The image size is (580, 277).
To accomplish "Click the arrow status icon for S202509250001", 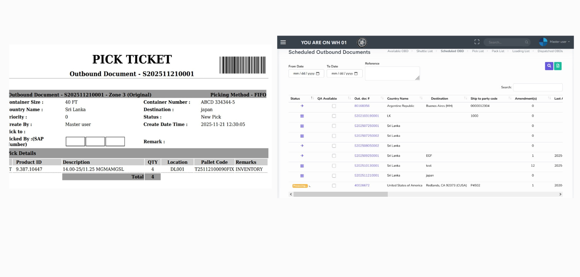I will [x=302, y=156].
